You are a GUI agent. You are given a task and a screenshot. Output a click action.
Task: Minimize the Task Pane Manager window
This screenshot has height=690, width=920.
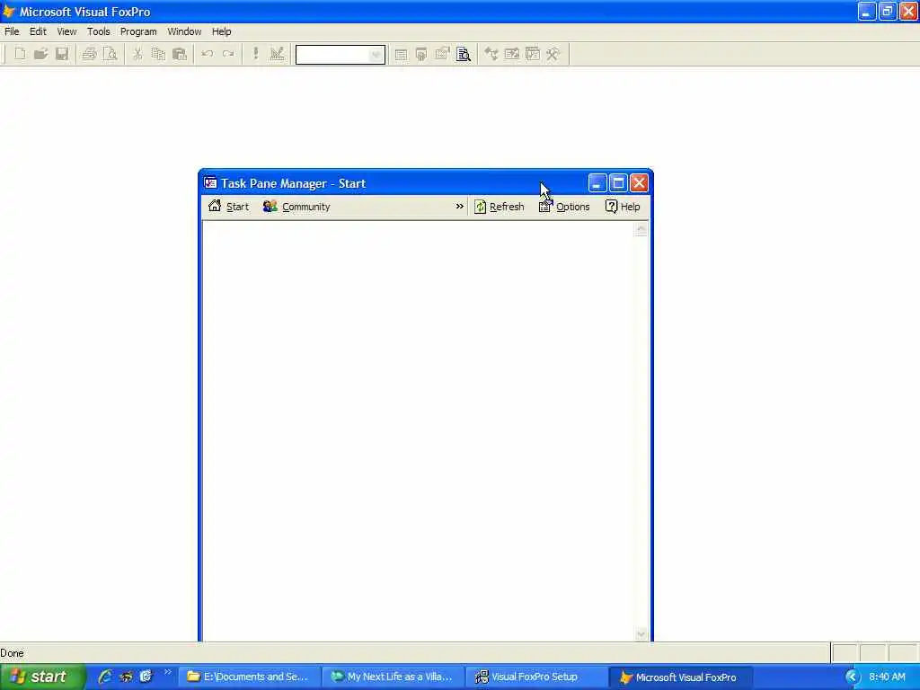coord(597,183)
